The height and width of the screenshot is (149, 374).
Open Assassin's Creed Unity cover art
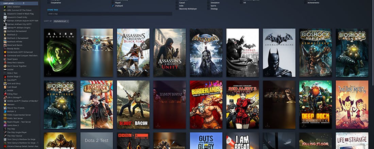tap(170, 52)
